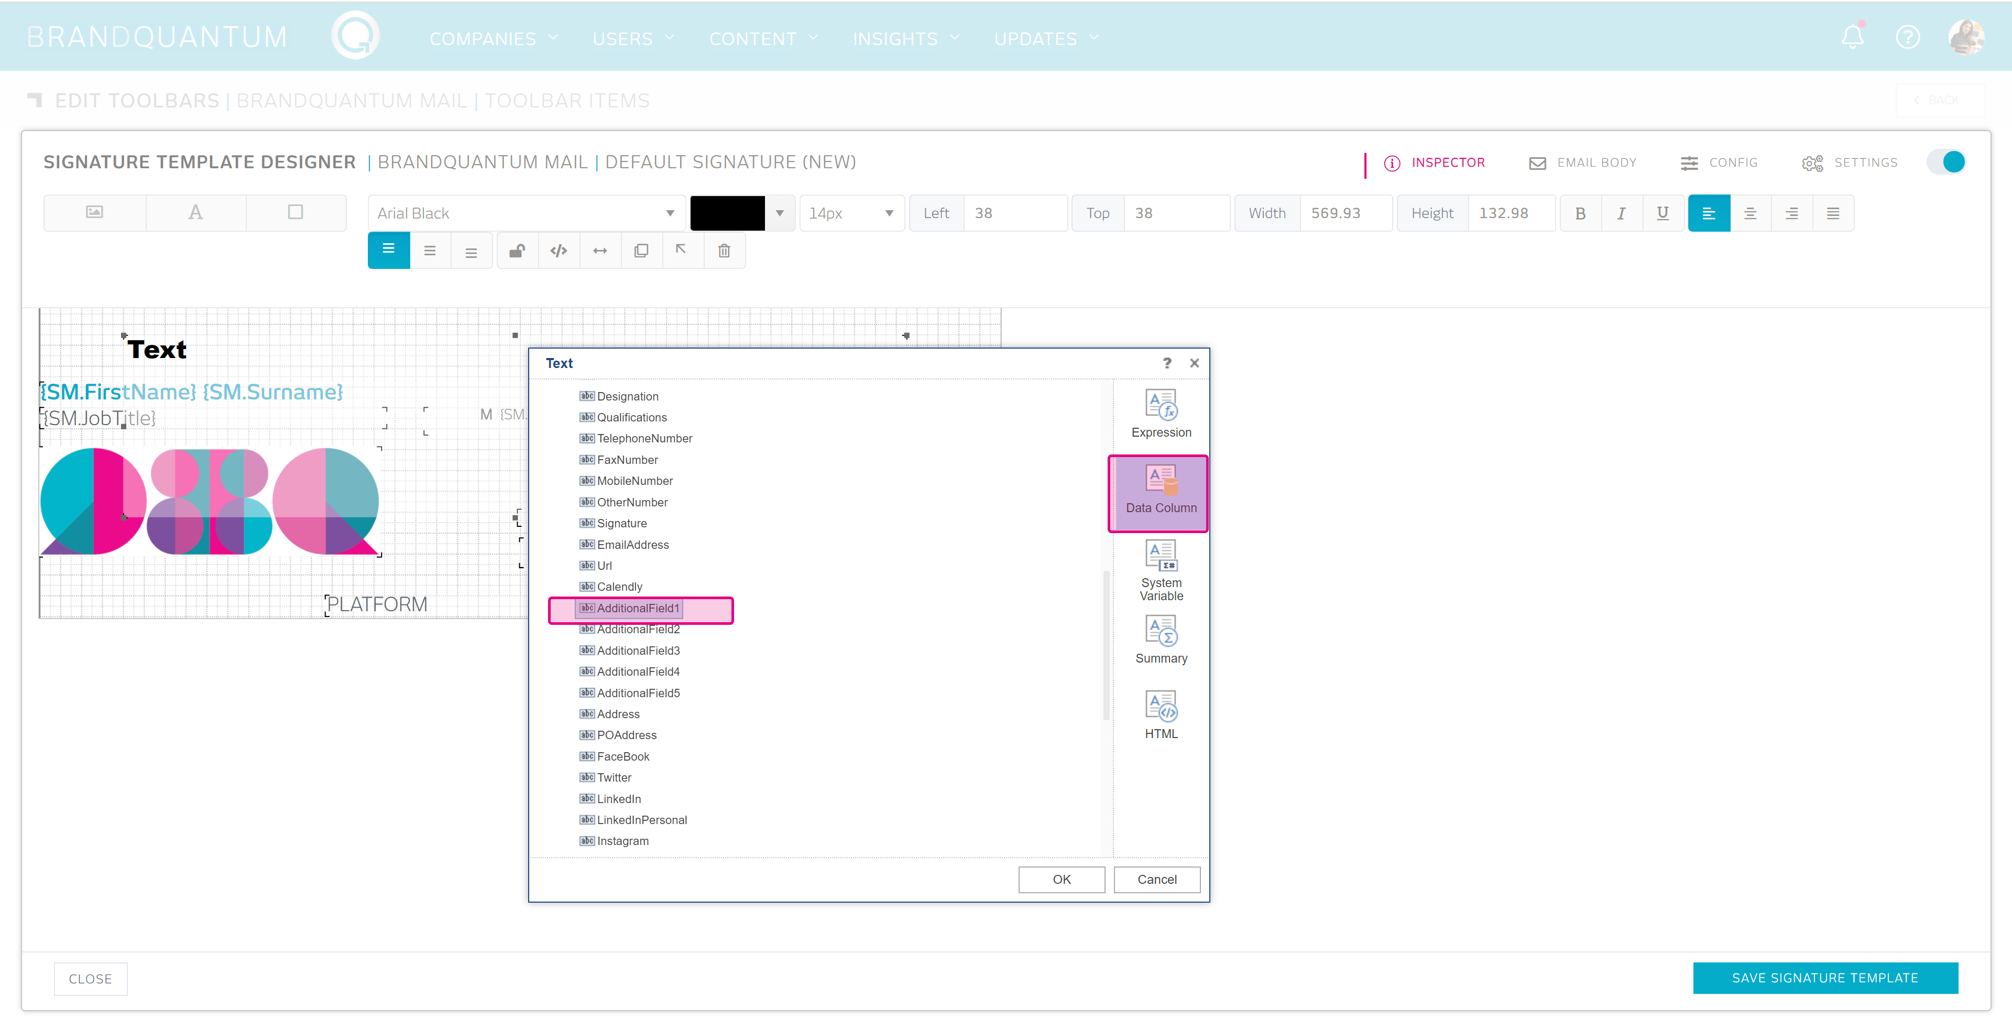Open the color picker dropdown arrow

(x=780, y=213)
